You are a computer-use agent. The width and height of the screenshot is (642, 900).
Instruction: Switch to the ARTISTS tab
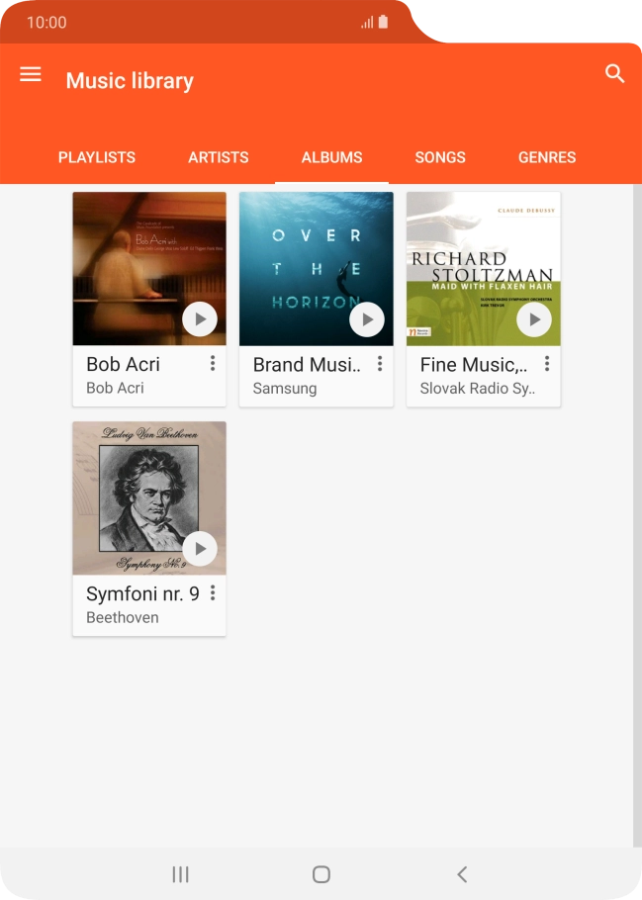(x=218, y=157)
